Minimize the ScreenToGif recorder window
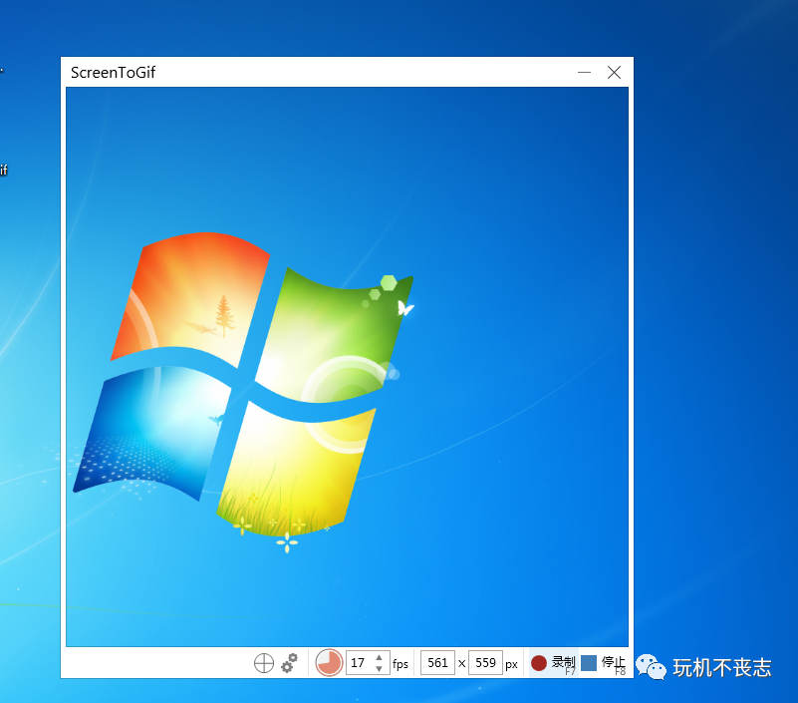 point(585,73)
